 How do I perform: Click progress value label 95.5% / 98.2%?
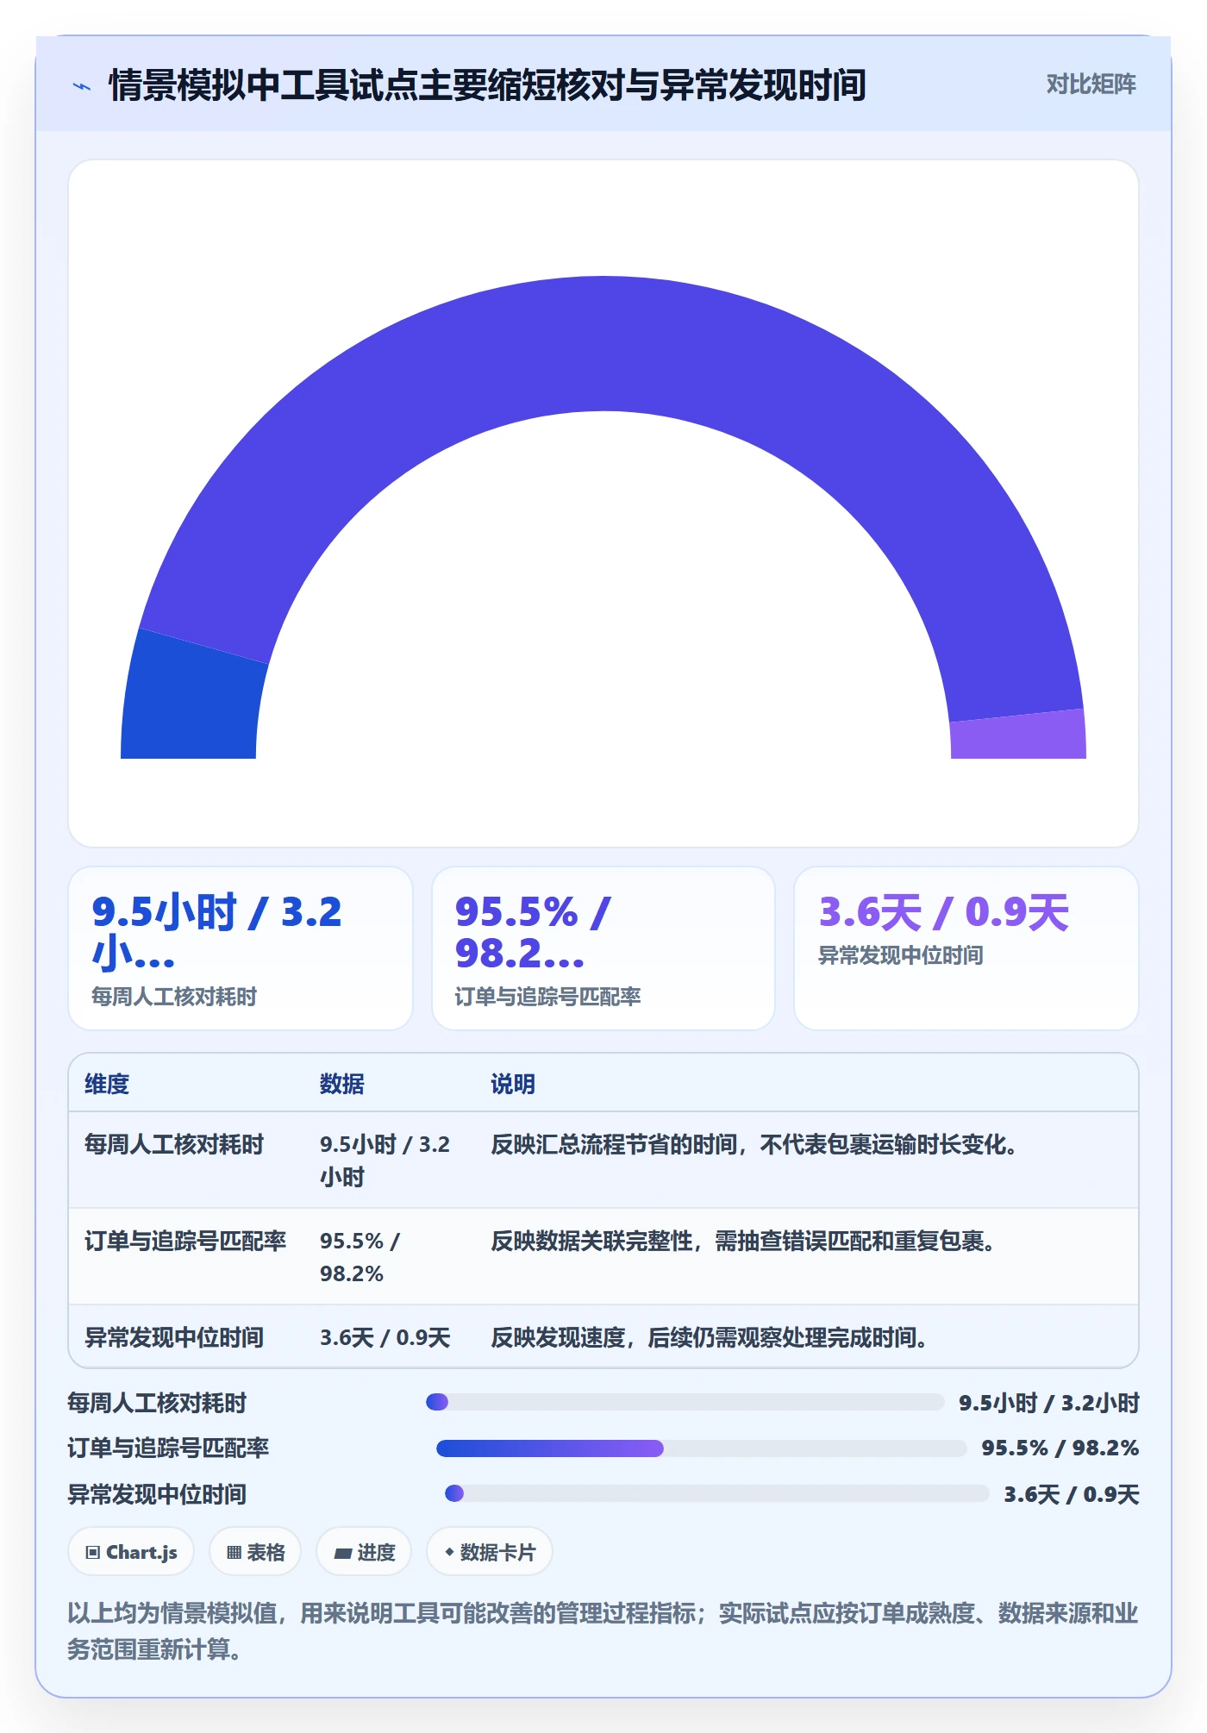(x=1060, y=1448)
